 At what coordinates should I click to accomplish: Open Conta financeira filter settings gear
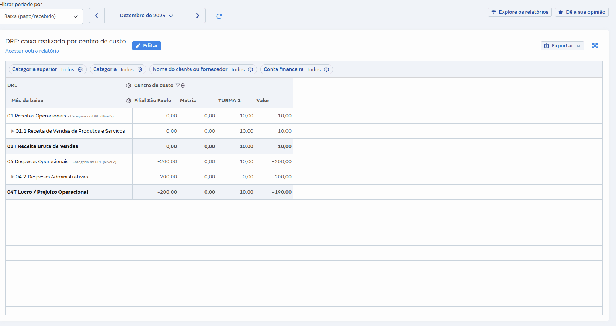[327, 69]
